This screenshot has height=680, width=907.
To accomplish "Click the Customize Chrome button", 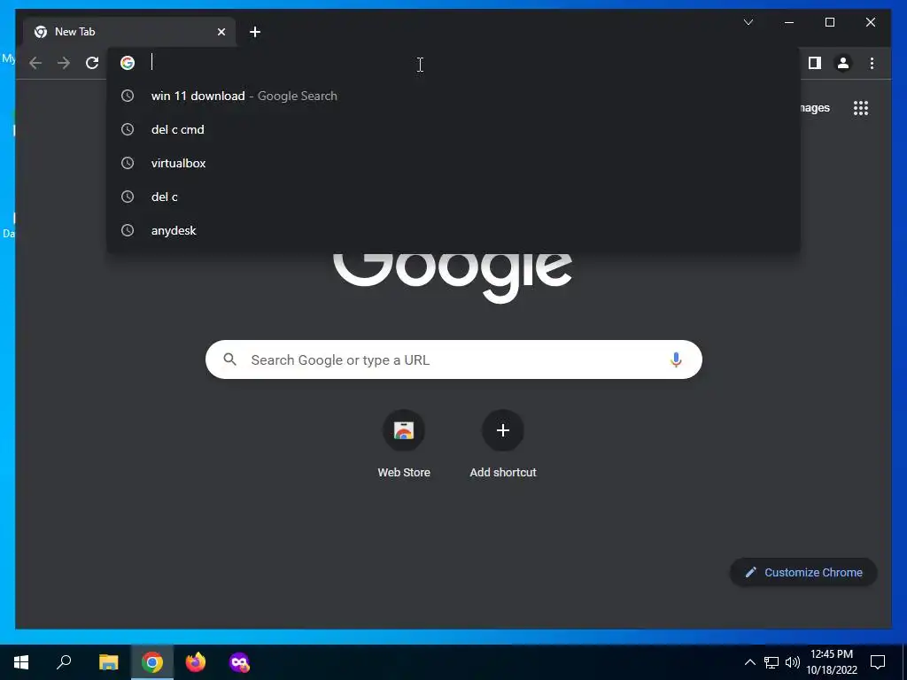I will pos(803,573).
